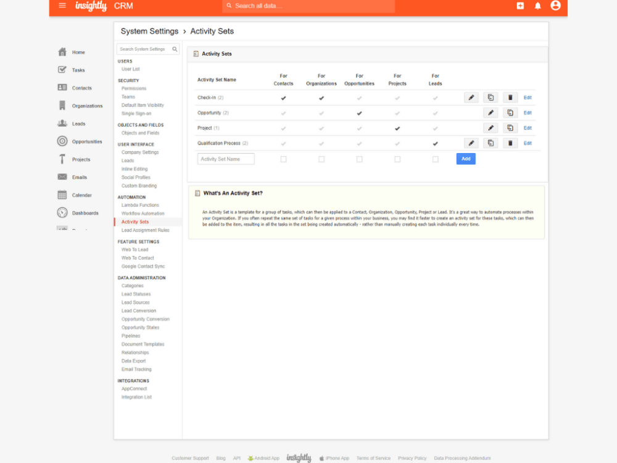Click pencil icon for Opportunity activity set
Screen dimensions: 617x463
tap(491, 112)
